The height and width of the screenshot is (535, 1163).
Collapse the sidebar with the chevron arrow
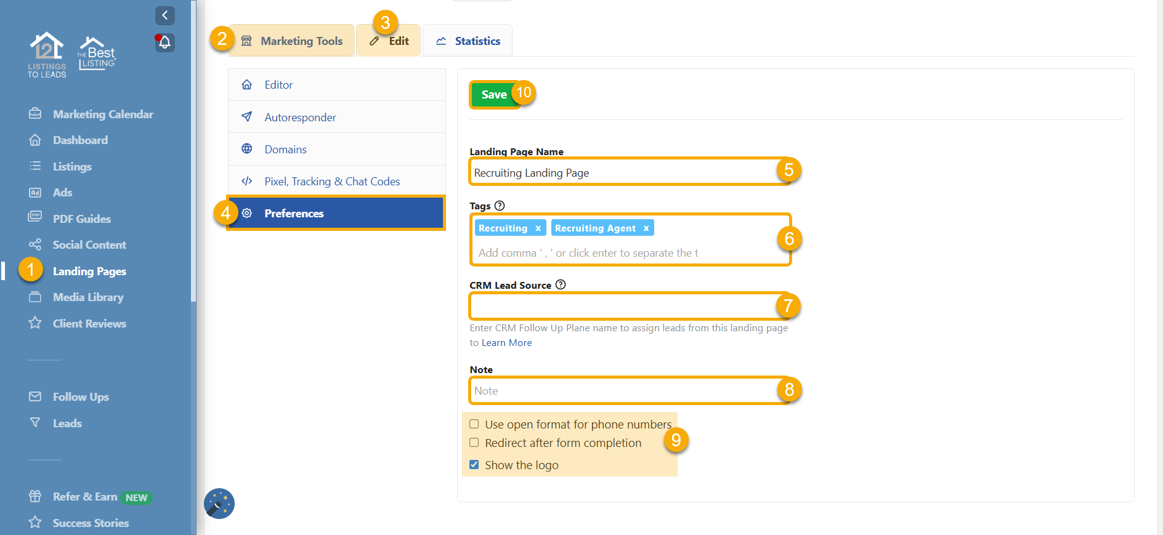coord(164,15)
